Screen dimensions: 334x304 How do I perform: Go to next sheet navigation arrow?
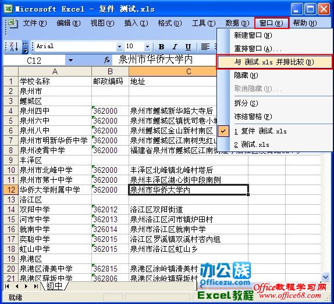[26, 286]
